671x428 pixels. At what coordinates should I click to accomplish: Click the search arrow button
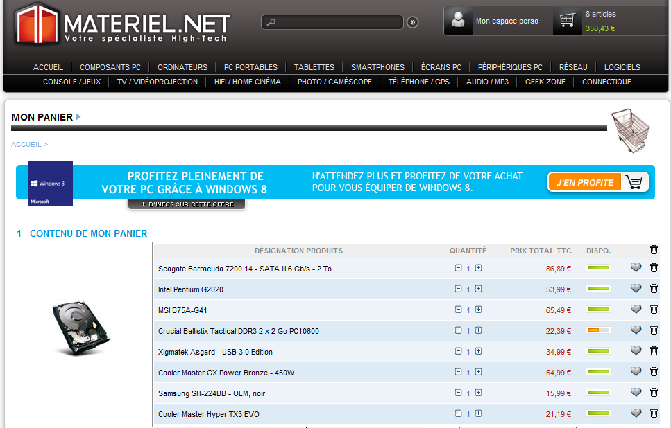click(413, 22)
